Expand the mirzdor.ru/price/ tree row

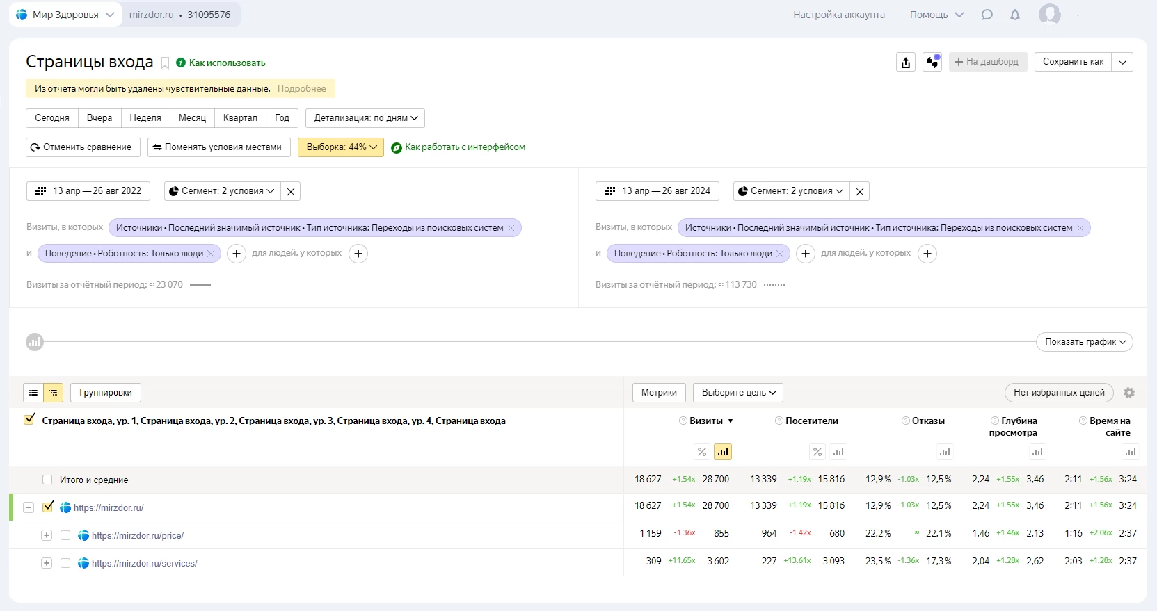(x=47, y=535)
